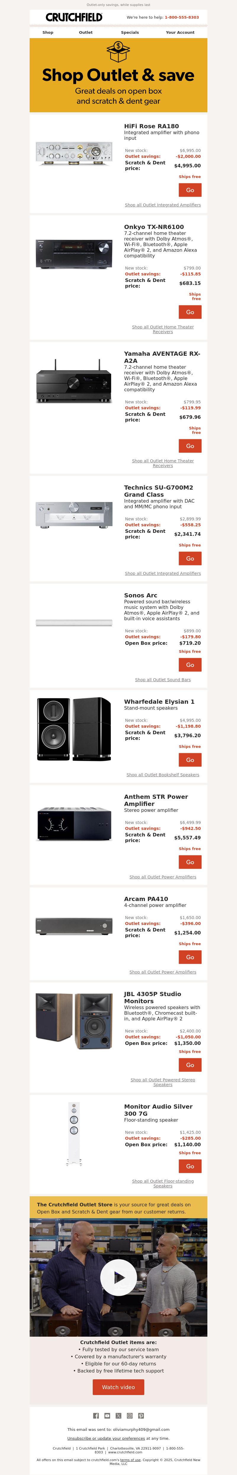Open the Outlet menu item

86,33
